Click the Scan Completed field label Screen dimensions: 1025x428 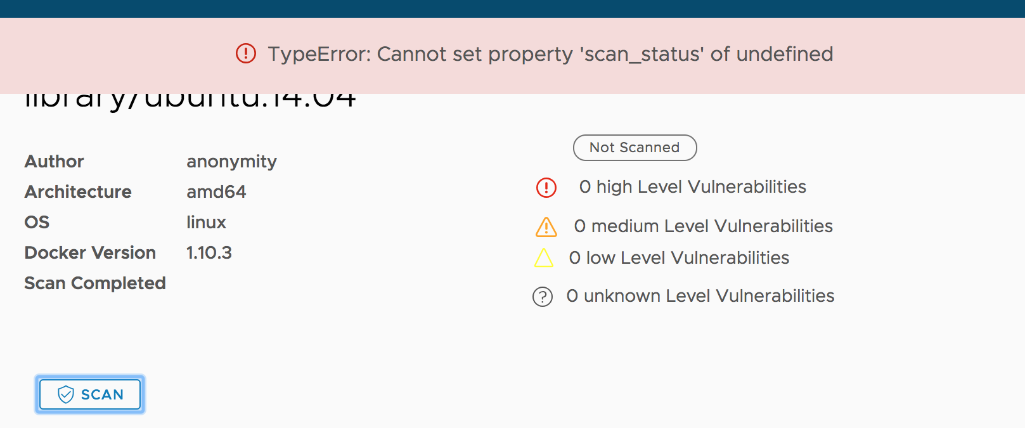pyautogui.click(x=95, y=283)
